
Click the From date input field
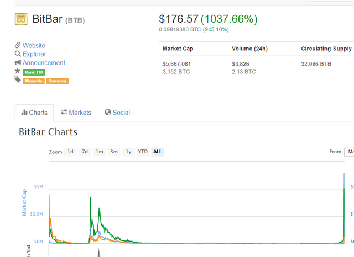349,152
